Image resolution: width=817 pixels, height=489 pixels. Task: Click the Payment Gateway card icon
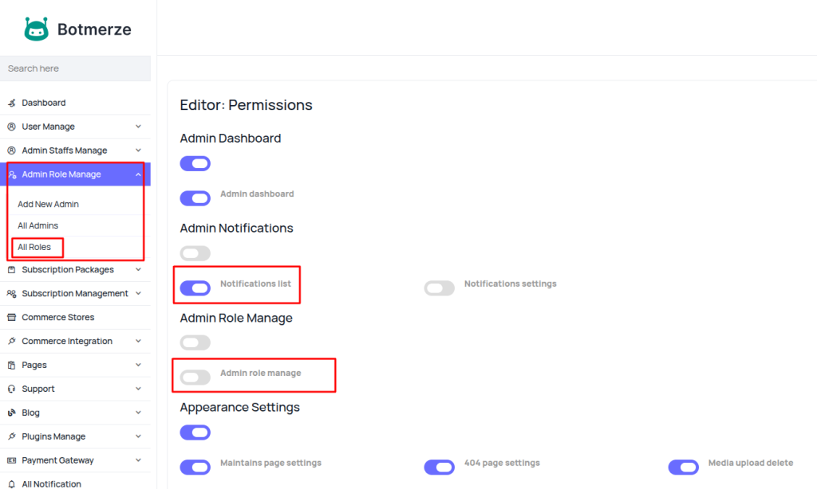coord(11,460)
